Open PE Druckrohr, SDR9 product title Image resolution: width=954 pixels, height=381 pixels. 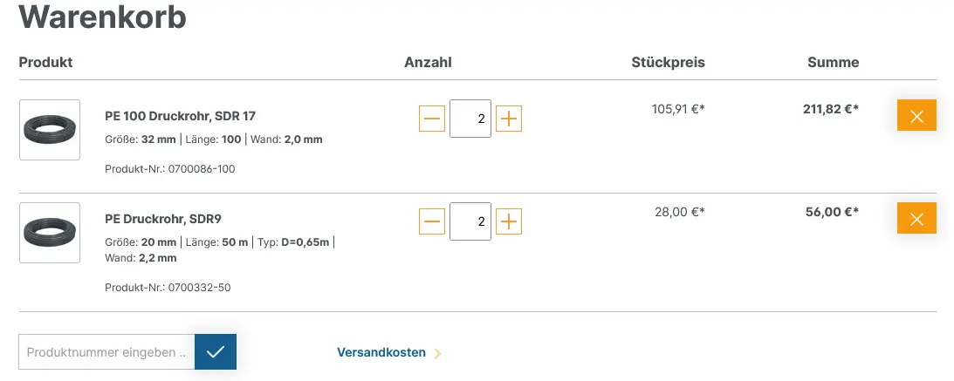coord(168,218)
